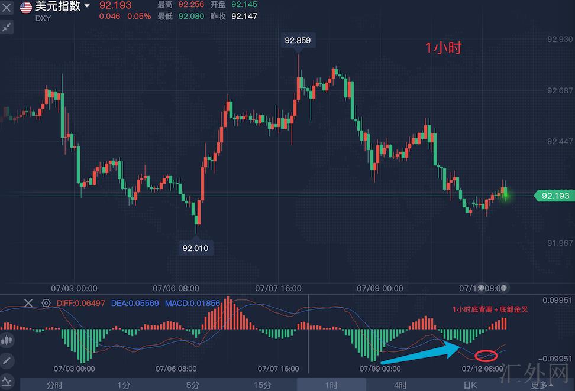The image size is (575, 391).
Task: Click the 92.859 high price label
Action: [x=298, y=40]
